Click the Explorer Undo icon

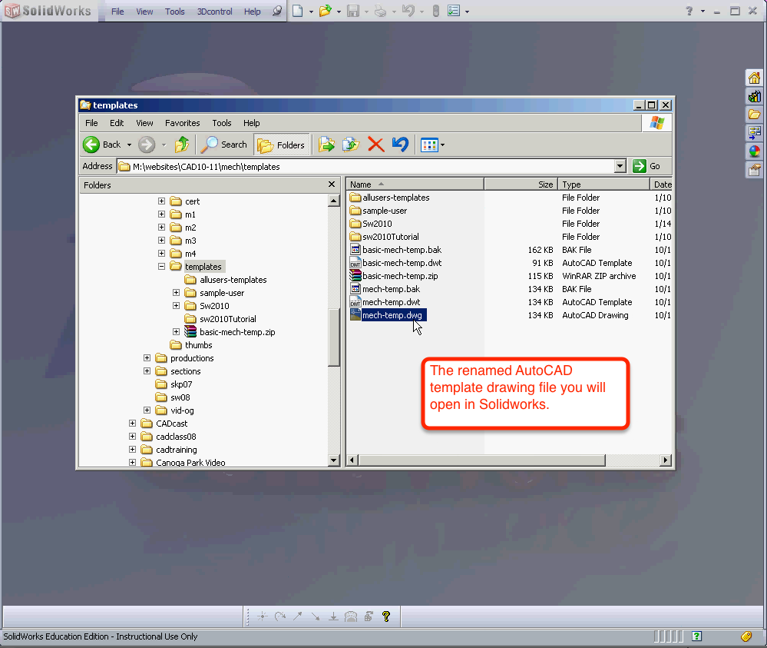[399, 145]
